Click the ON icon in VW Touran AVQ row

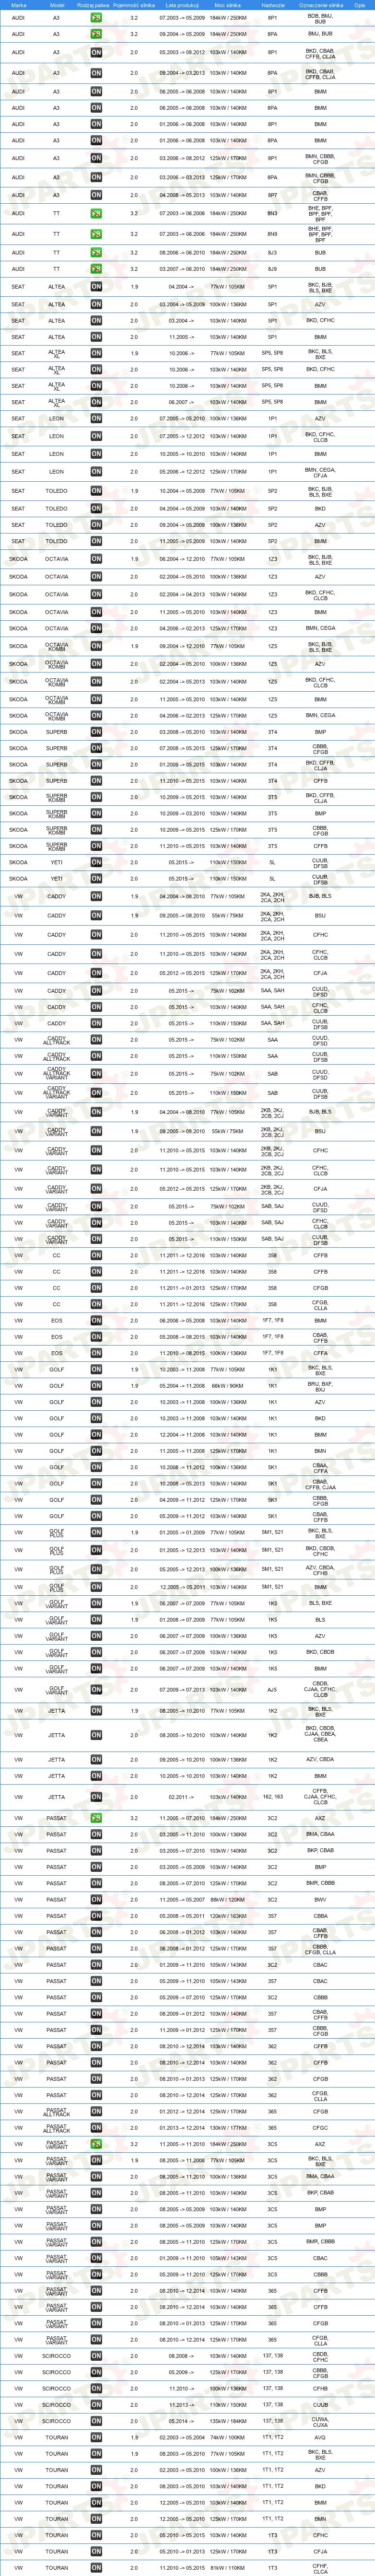pos(96,2437)
